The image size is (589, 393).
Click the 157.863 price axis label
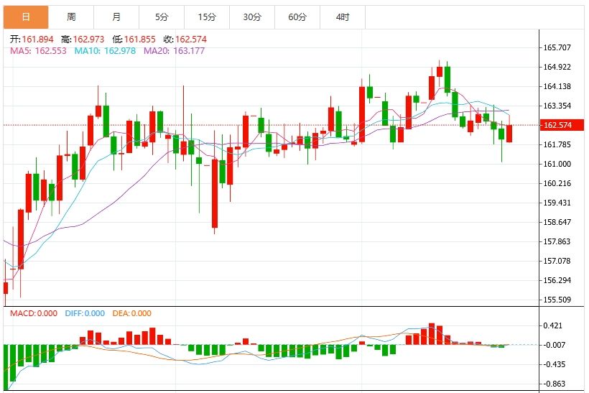click(557, 241)
